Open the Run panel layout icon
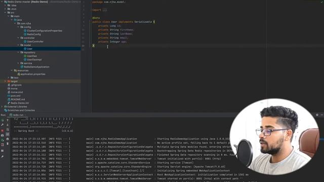This screenshot has width=324, height=182. tap(2, 151)
